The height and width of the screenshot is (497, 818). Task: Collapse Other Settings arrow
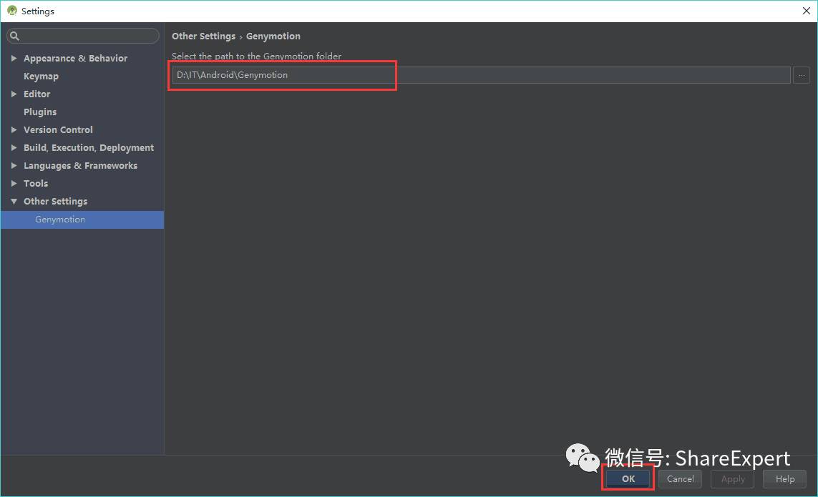(14, 202)
